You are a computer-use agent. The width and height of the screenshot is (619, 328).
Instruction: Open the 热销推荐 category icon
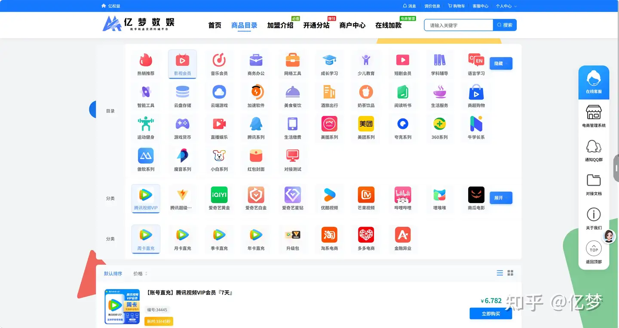tap(146, 60)
